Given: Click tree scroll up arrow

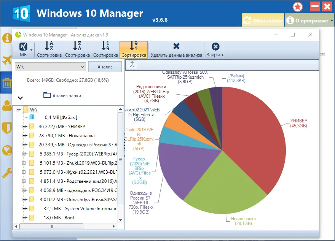Looking at the screenshot, I should [121, 109].
